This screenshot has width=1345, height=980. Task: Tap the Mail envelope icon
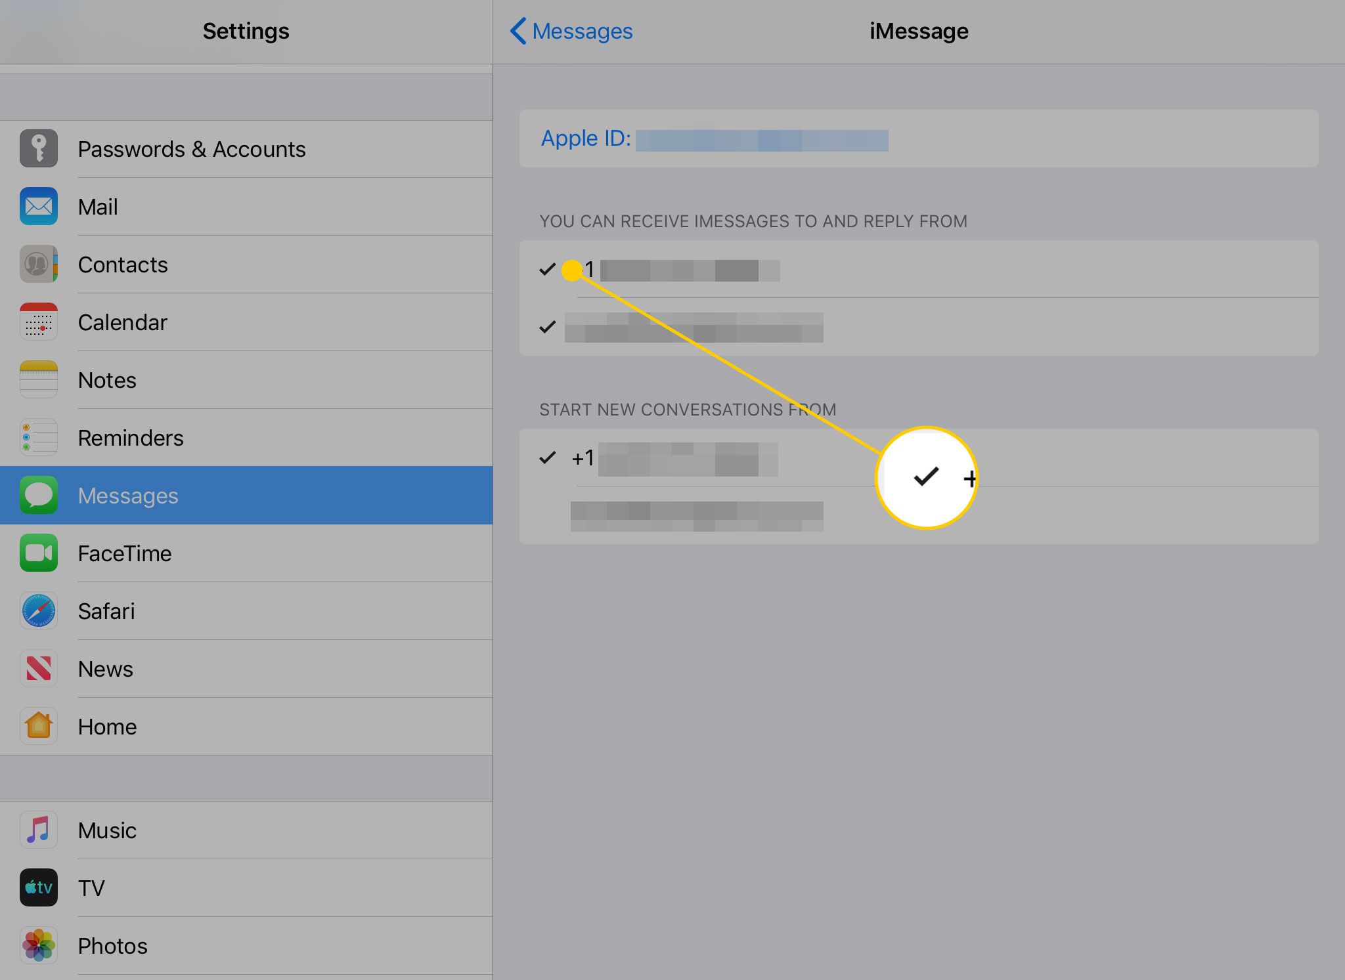(x=39, y=206)
